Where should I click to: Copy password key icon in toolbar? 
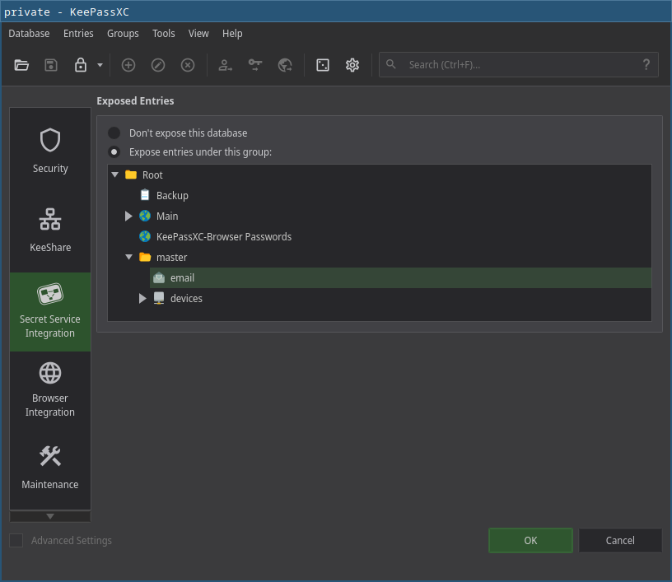click(255, 65)
